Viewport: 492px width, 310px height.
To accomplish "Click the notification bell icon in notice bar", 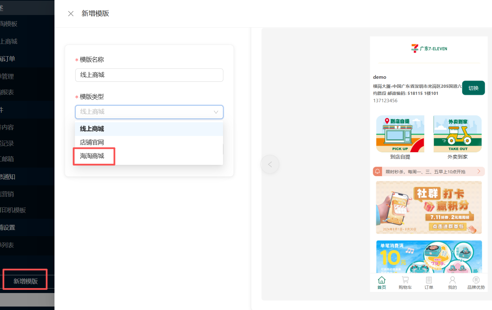I will [378, 172].
